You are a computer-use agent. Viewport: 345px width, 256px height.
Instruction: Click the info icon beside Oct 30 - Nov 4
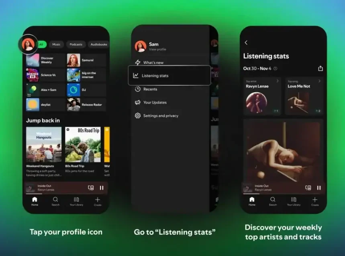click(275, 69)
